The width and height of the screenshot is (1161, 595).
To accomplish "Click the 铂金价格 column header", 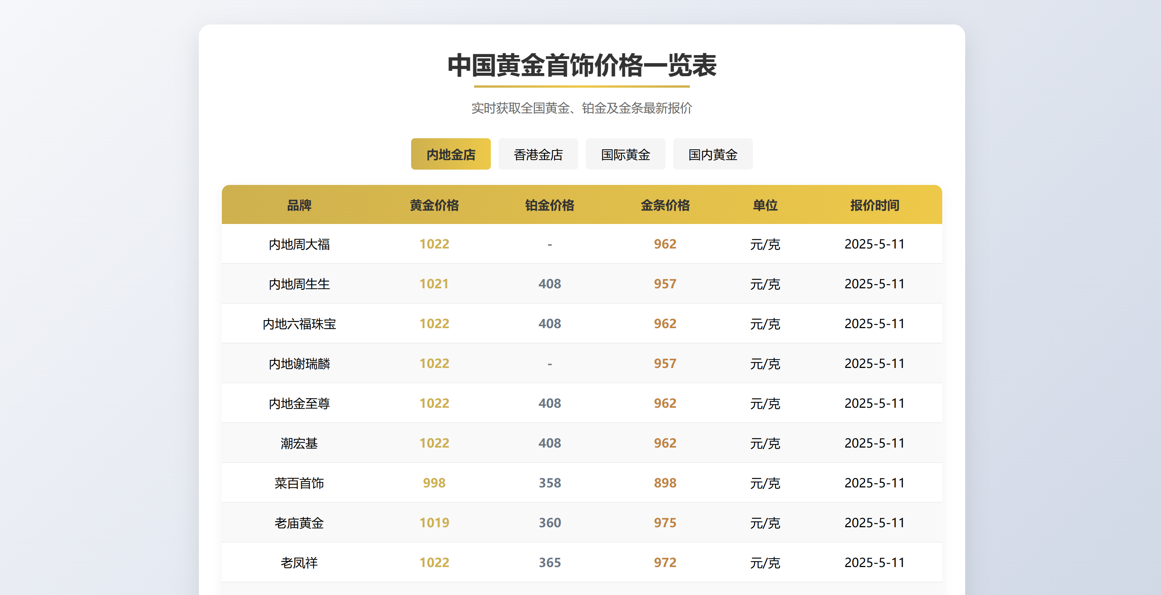I will coord(550,205).
